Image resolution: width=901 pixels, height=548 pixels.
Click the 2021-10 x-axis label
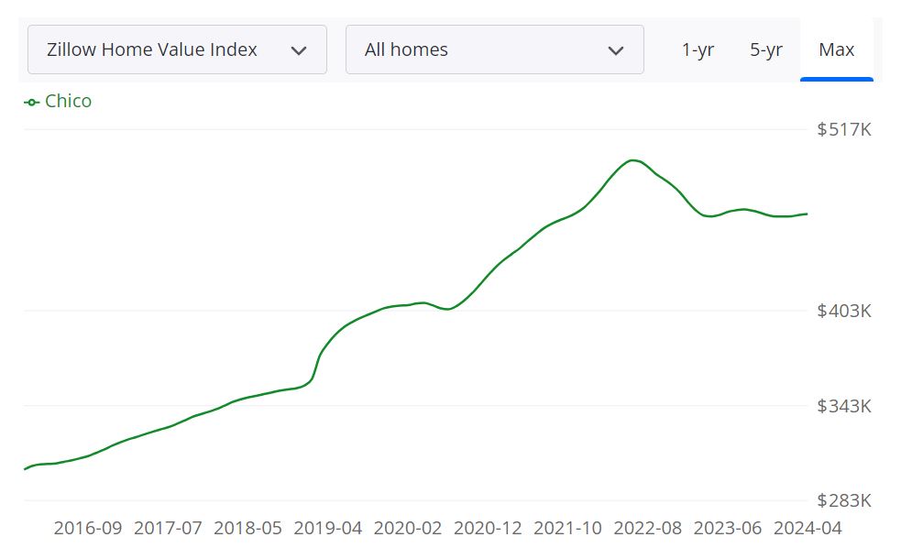(x=567, y=528)
